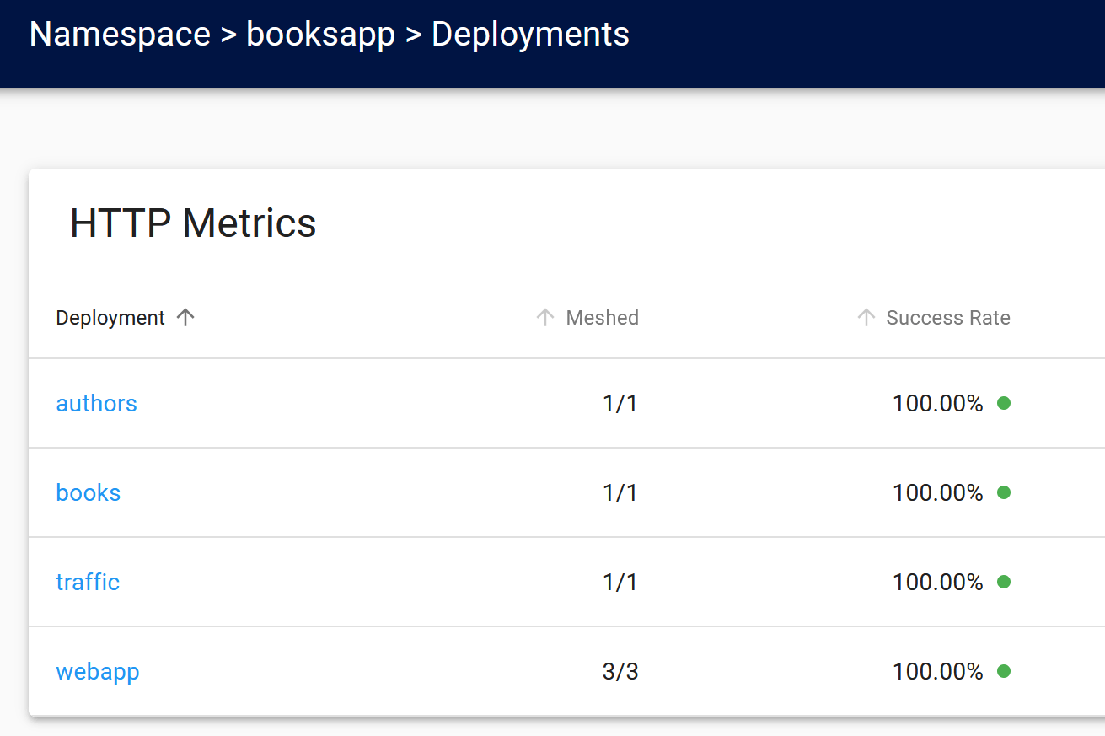Open the traffic deployment link
This screenshot has height=736, width=1105.
point(88,582)
